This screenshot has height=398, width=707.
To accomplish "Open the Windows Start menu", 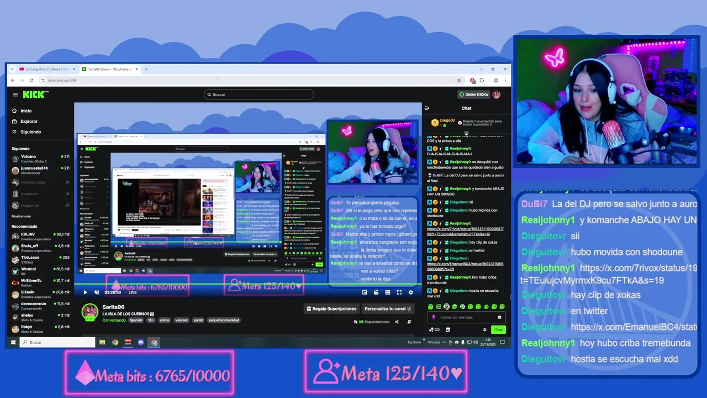I will [13, 342].
